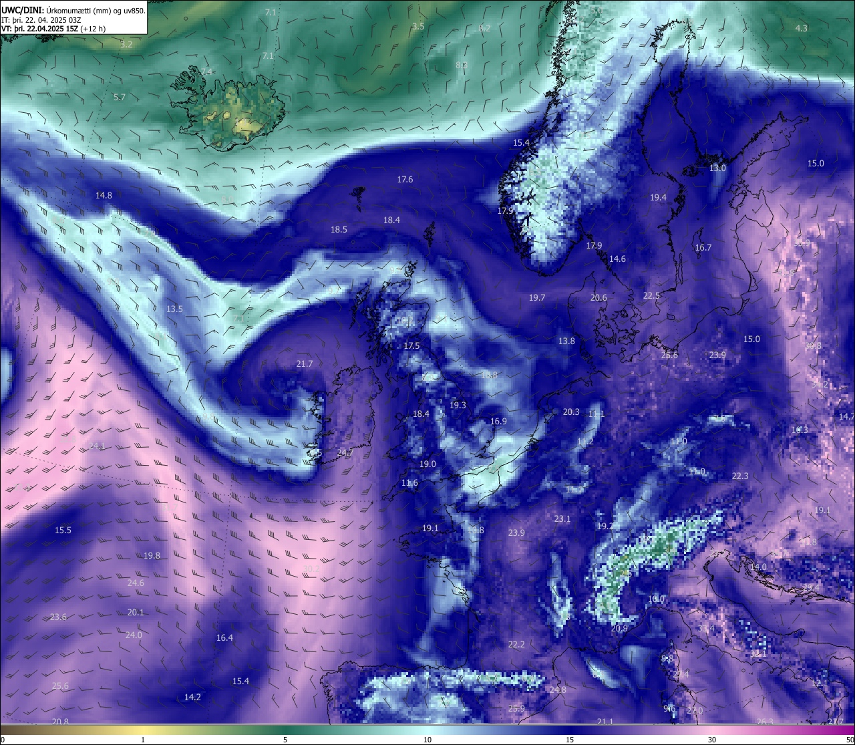This screenshot has width=855, height=745.
Task: Click the 22.5 map value
Action: (651, 295)
